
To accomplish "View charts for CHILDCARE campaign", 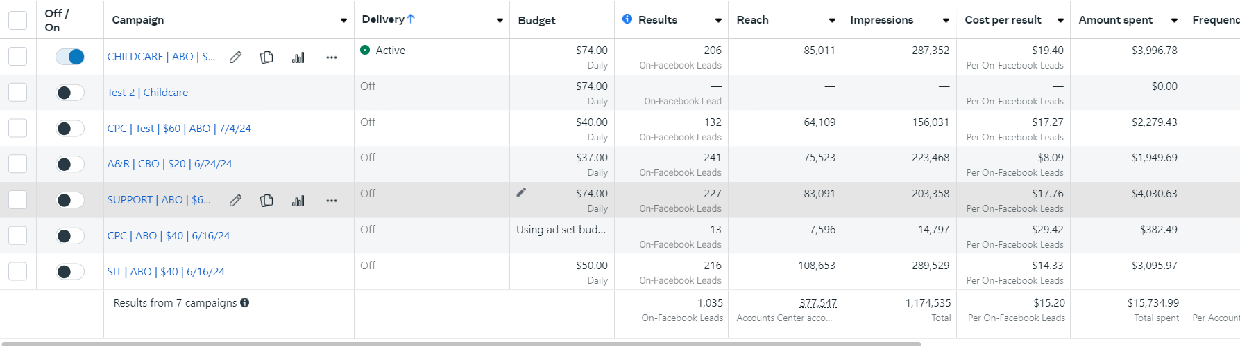I will (298, 57).
